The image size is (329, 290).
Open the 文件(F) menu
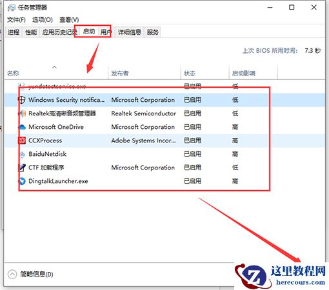16,20
